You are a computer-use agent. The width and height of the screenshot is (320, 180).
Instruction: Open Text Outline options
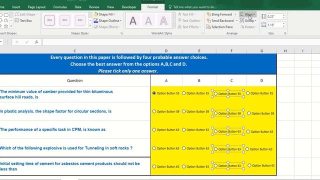click(x=189, y=20)
